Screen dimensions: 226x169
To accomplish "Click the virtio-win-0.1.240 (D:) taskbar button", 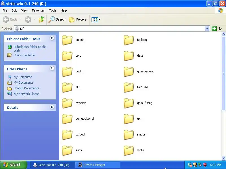I will (x=53, y=165).
